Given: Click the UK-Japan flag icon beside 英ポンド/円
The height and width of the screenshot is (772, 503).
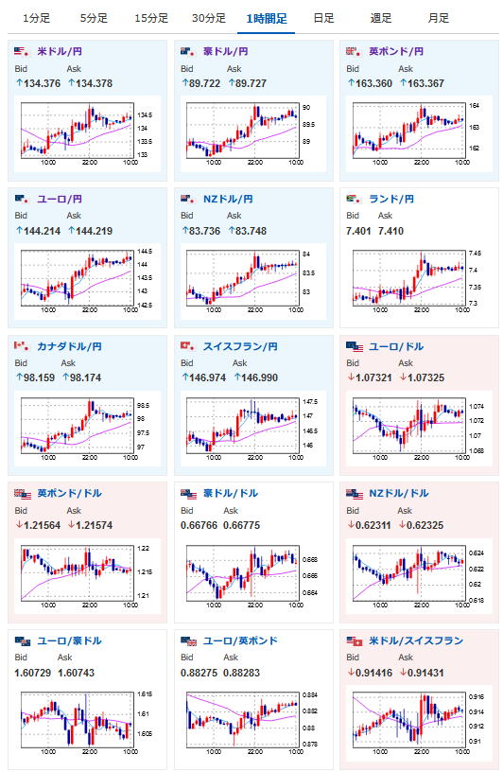Looking at the screenshot, I should coord(354,51).
